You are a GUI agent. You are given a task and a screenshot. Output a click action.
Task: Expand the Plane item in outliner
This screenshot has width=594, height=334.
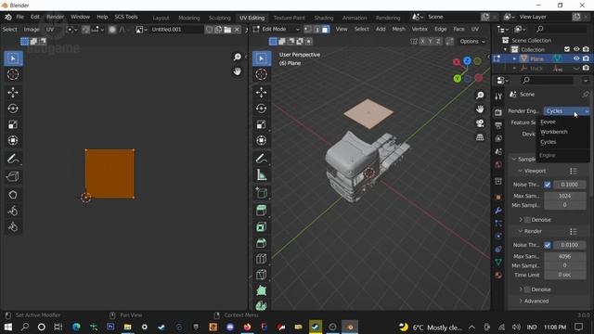pyautogui.click(x=514, y=58)
